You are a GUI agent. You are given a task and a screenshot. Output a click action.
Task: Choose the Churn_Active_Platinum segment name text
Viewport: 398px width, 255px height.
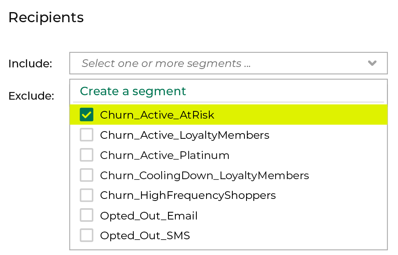(164, 155)
